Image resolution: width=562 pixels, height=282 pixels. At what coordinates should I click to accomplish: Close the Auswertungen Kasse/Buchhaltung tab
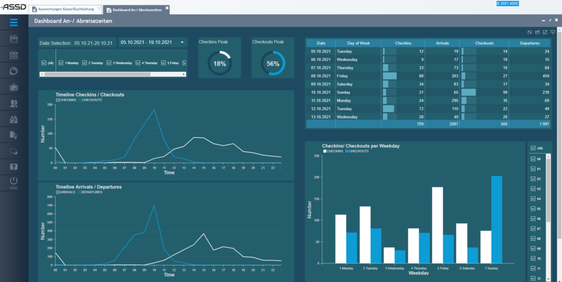99,8
